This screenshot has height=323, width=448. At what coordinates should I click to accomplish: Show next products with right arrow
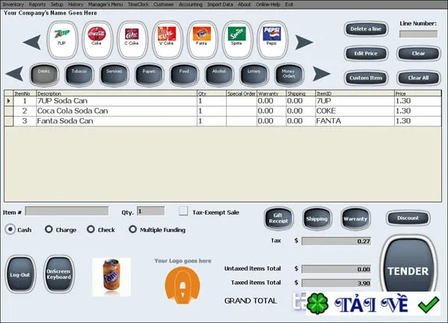[x=304, y=43]
